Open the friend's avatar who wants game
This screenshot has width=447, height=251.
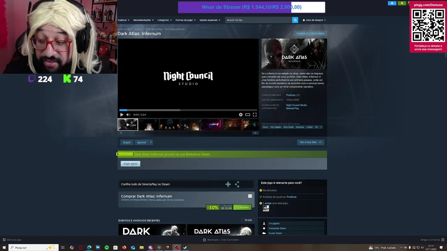[x=266, y=208]
